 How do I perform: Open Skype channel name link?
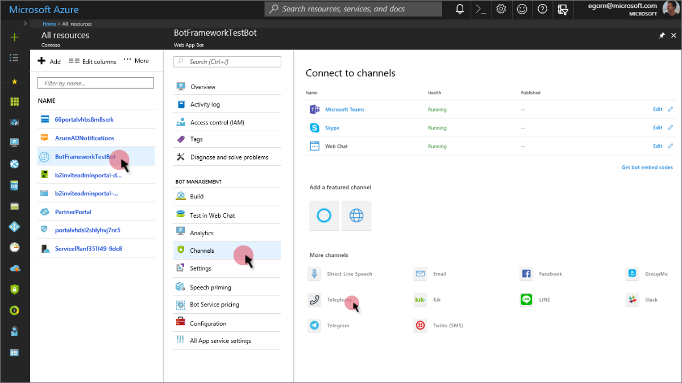click(332, 128)
